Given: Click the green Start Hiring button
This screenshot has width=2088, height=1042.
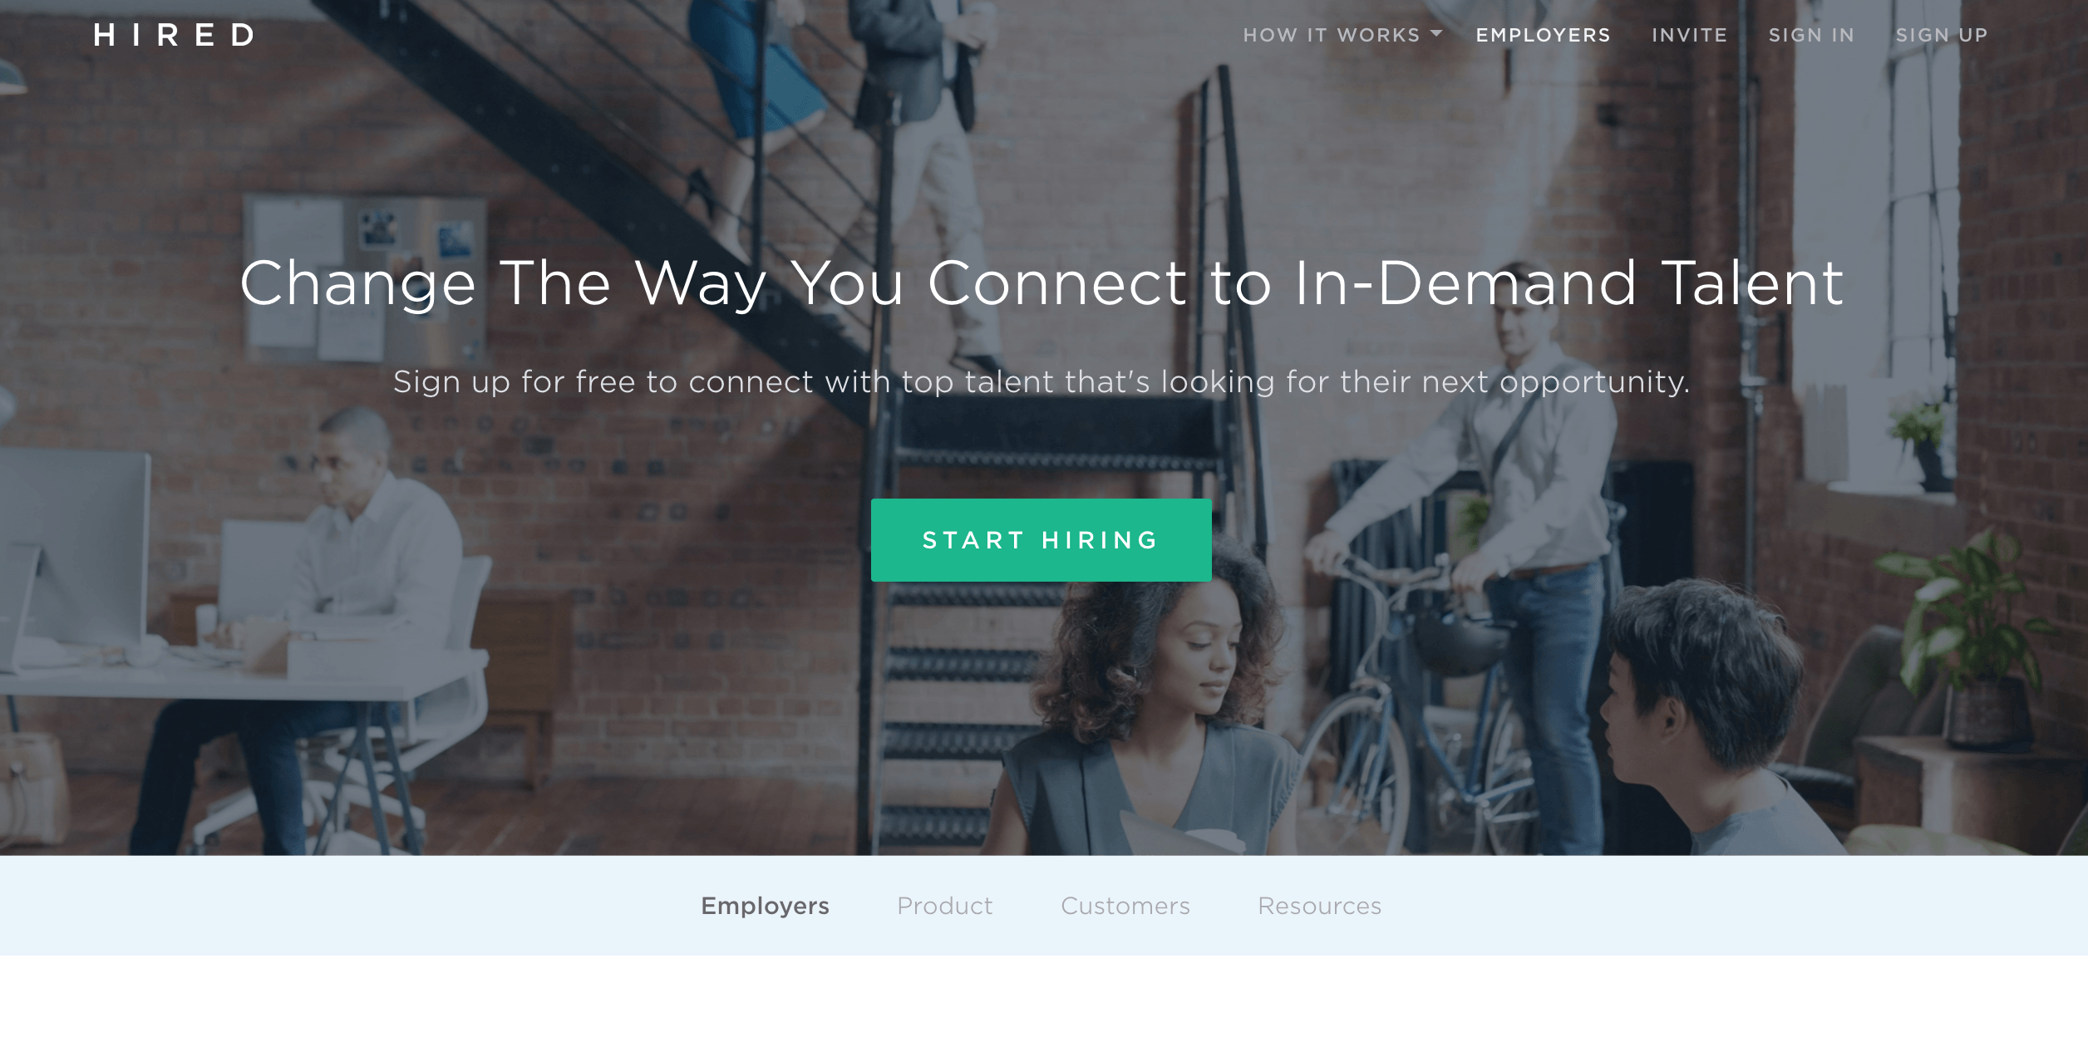Looking at the screenshot, I should tap(1041, 540).
